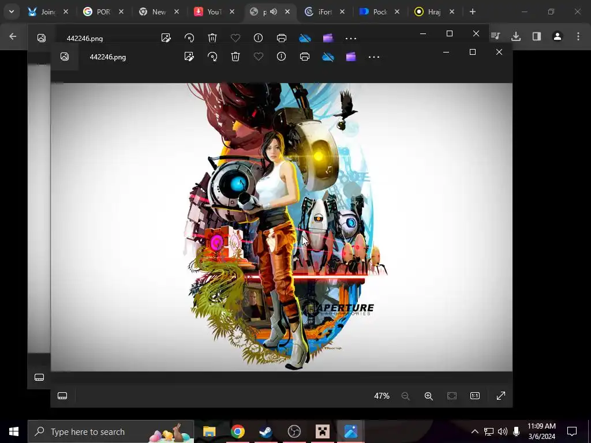Open Windows Start menu
This screenshot has height=443, width=591.
(14, 431)
